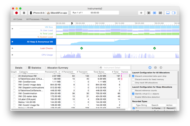The image size is (190, 126).
Task: Check graph box for VM: CoreServices
Action: click(14, 82)
